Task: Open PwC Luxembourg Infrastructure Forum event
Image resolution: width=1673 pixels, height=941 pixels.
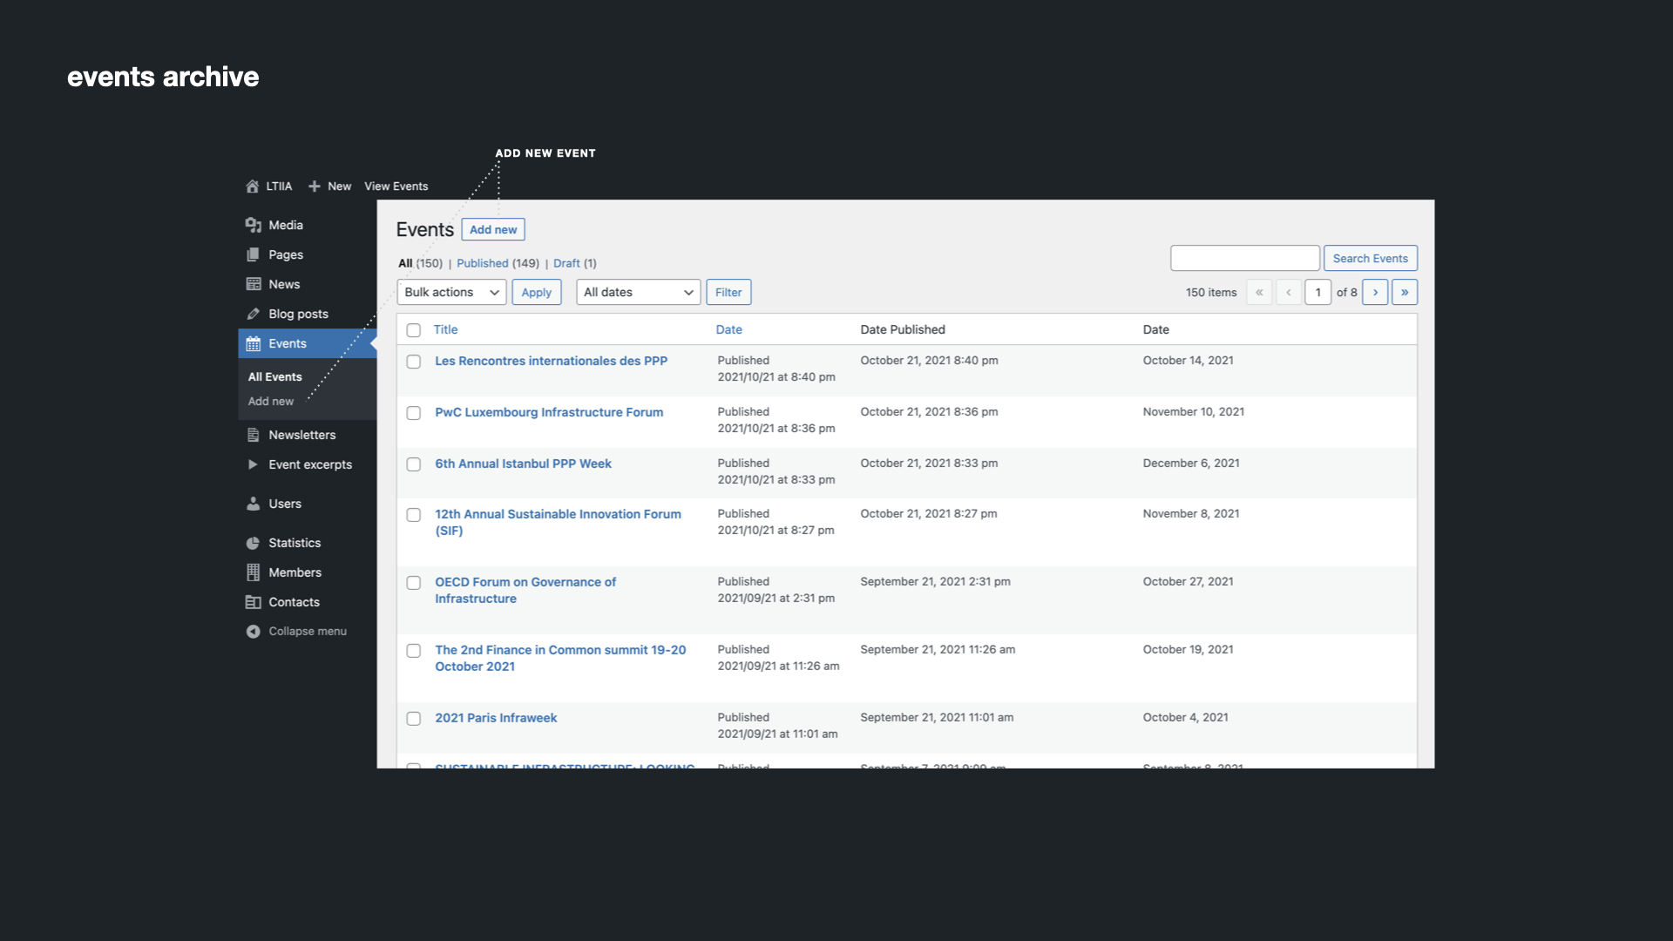Action: [549, 412]
